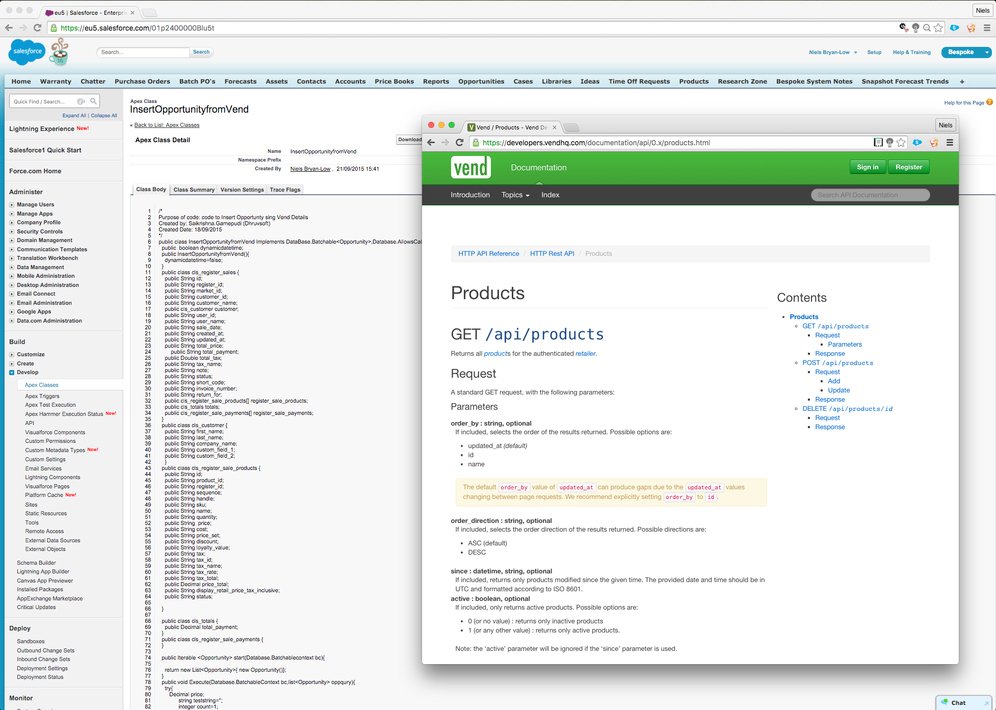996x710 pixels.
Task: Expand the Manage Users tree node
Action: (x=12, y=205)
